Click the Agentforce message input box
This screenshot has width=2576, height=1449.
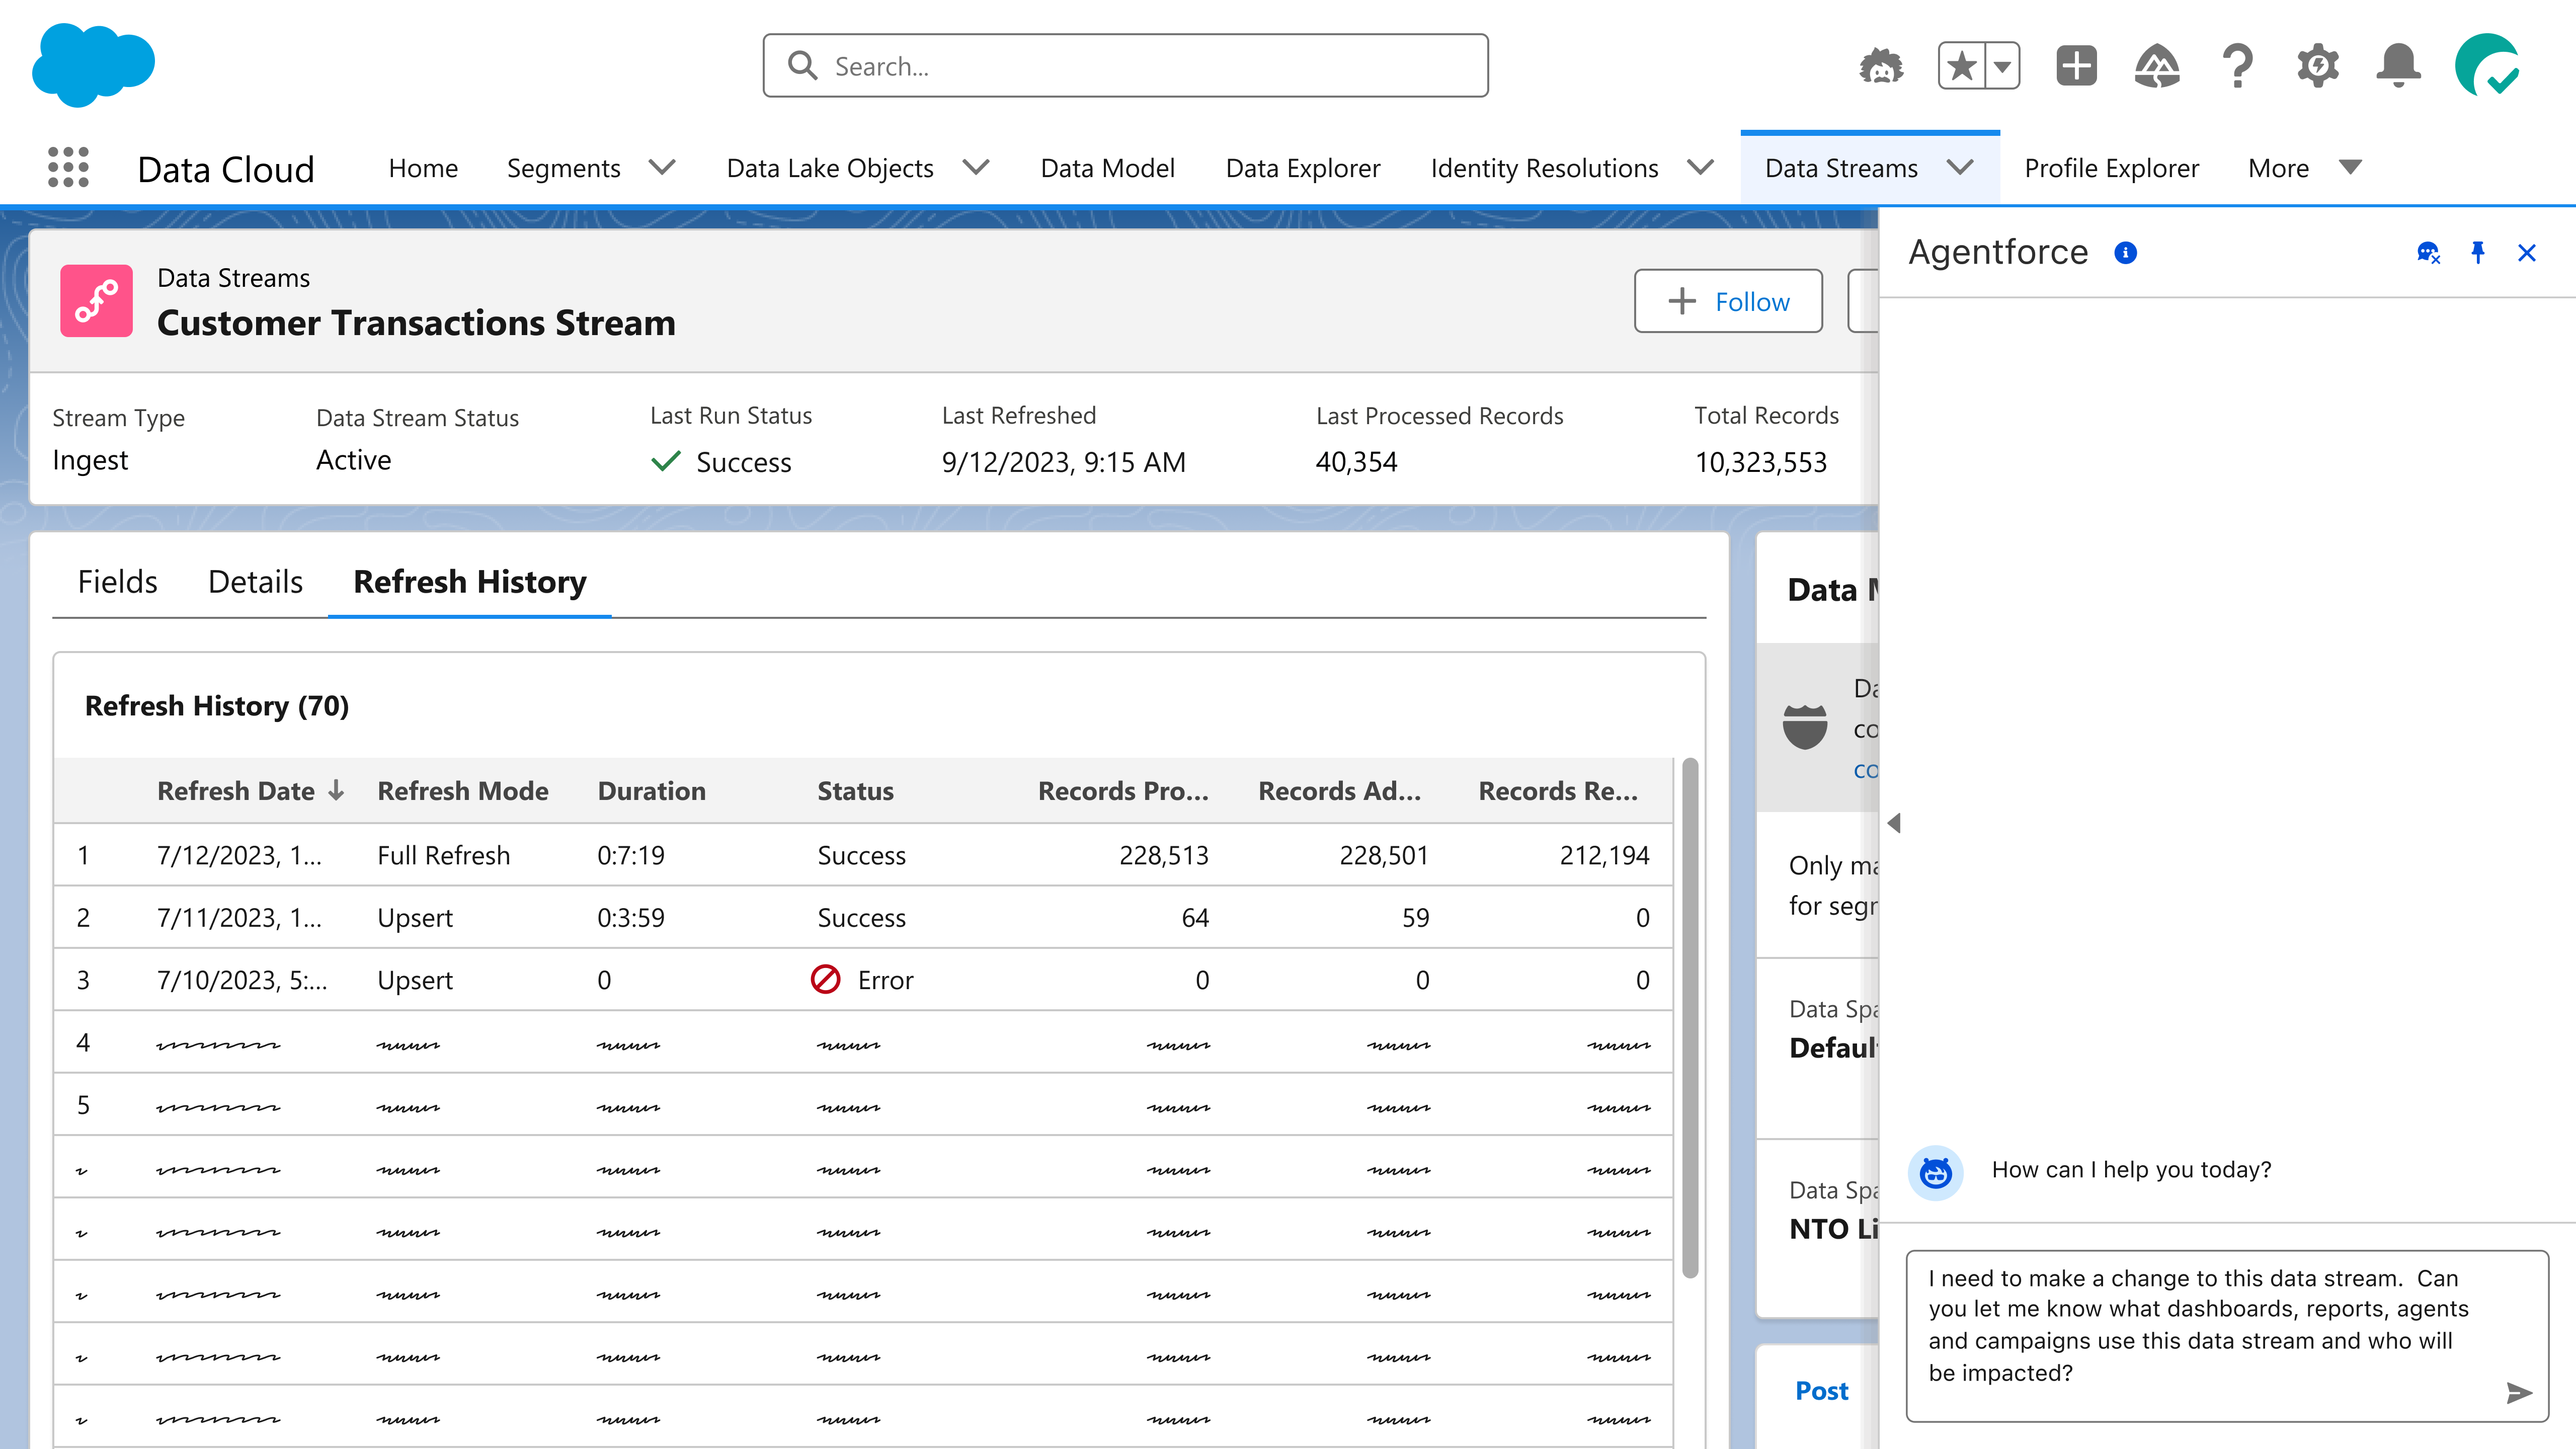[x=2227, y=1335]
